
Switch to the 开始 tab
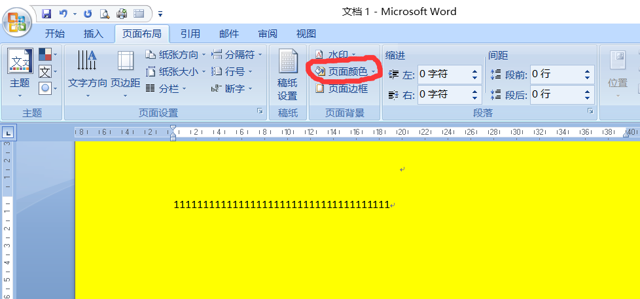pos(55,34)
